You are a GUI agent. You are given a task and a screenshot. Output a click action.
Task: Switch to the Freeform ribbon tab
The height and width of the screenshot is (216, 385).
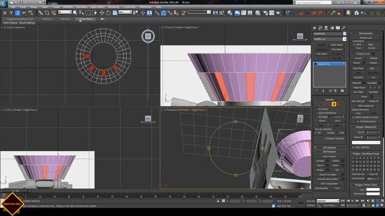(x=47, y=19)
